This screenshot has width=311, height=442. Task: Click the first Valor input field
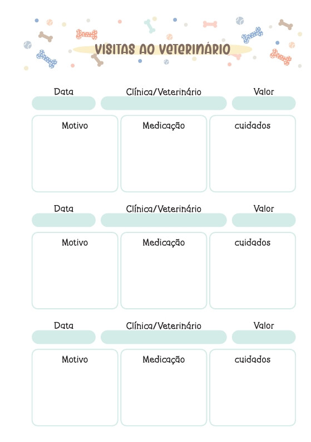point(264,103)
